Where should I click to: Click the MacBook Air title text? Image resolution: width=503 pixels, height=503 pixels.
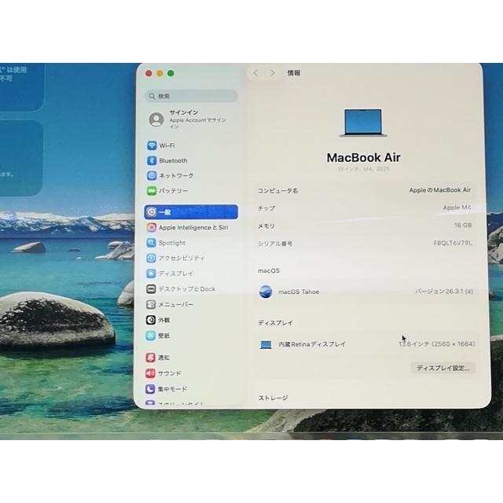coord(363,157)
